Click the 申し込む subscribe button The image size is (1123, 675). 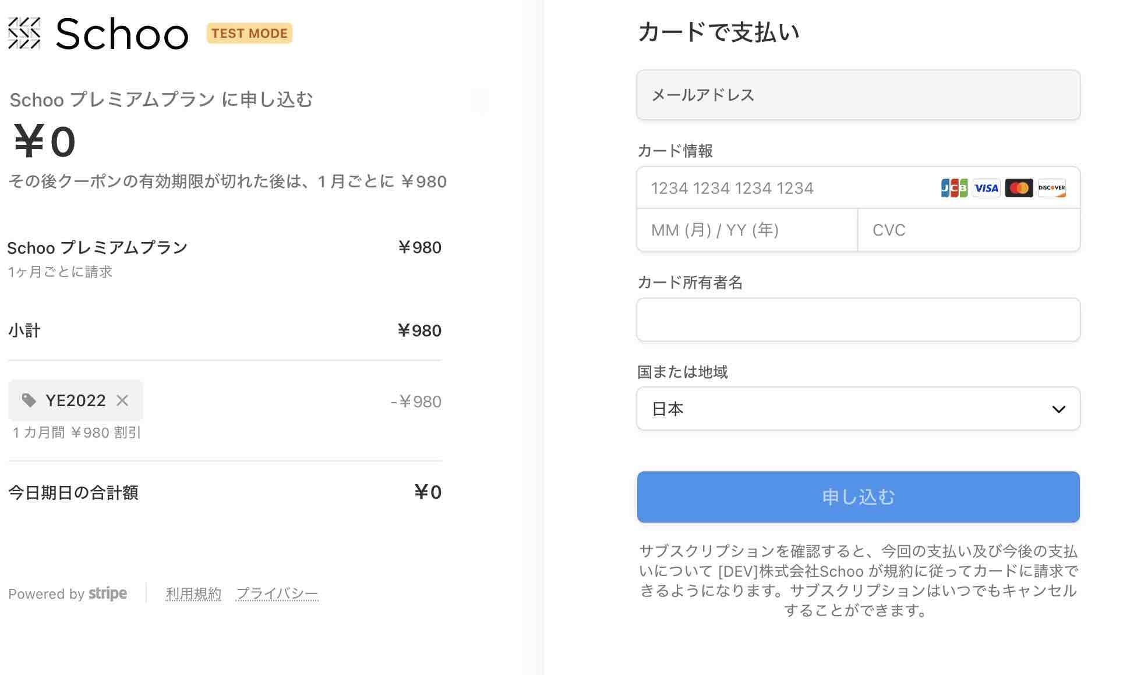point(858,497)
